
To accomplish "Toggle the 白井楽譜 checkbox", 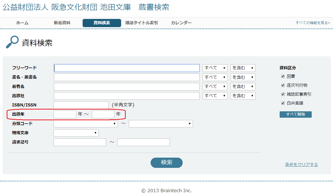I will [x=283, y=103].
